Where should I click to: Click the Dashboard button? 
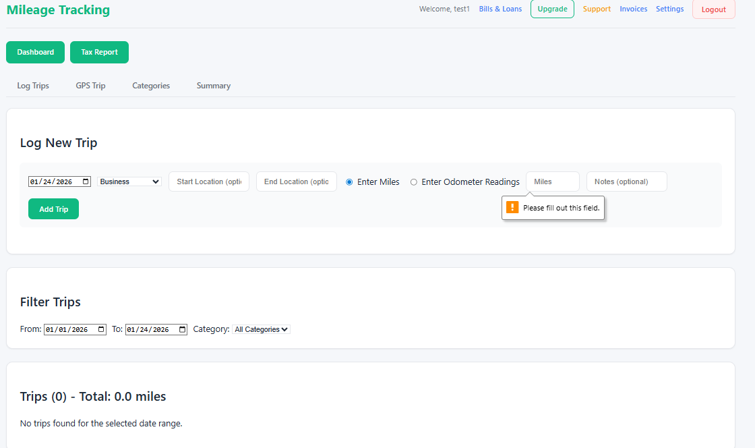[36, 52]
